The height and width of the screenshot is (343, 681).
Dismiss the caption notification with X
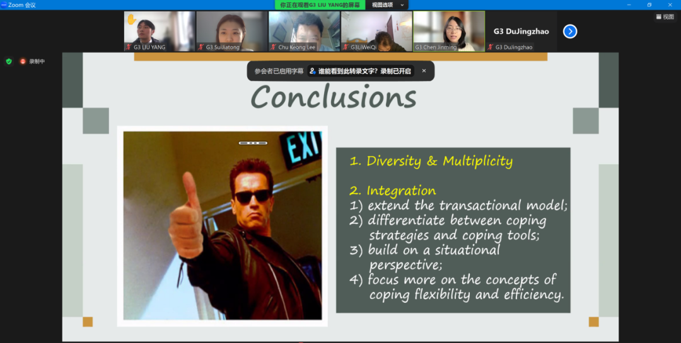pos(424,70)
